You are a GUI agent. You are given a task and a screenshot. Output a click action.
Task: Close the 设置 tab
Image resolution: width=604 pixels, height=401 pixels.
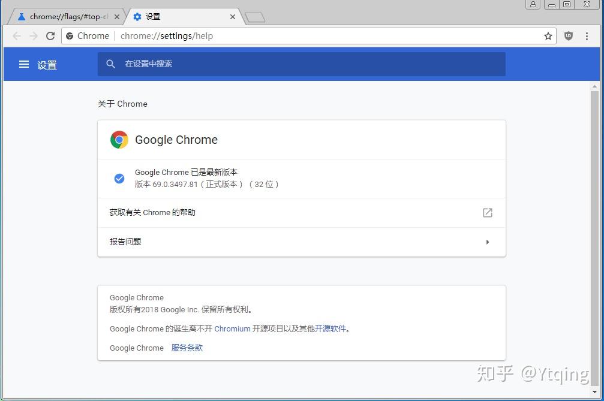(233, 17)
